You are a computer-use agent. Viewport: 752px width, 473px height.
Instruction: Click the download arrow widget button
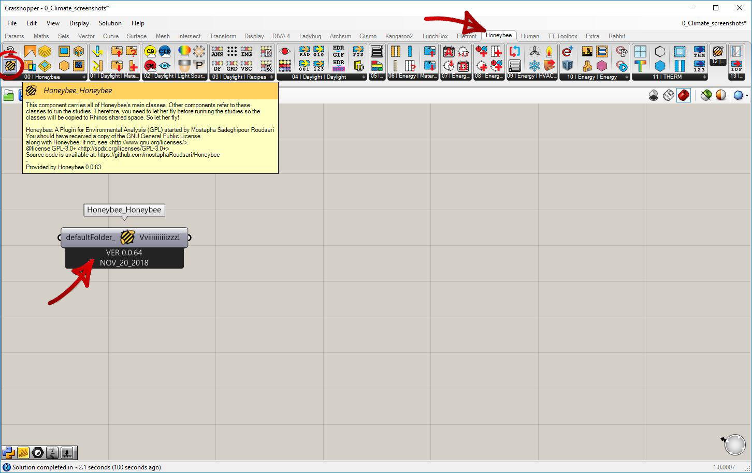click(67, 453)
